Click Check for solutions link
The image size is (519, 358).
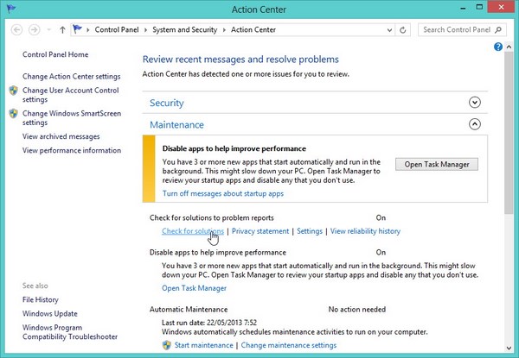[193, 231]
